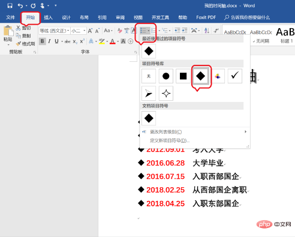Viewport: 295px width, 237px height.
Task: Click 告诉我你想要做什么 search box
Action: click(x=247, y=17)
